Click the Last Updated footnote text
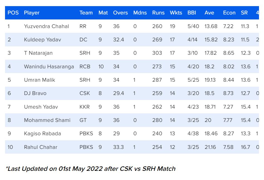 91,169
